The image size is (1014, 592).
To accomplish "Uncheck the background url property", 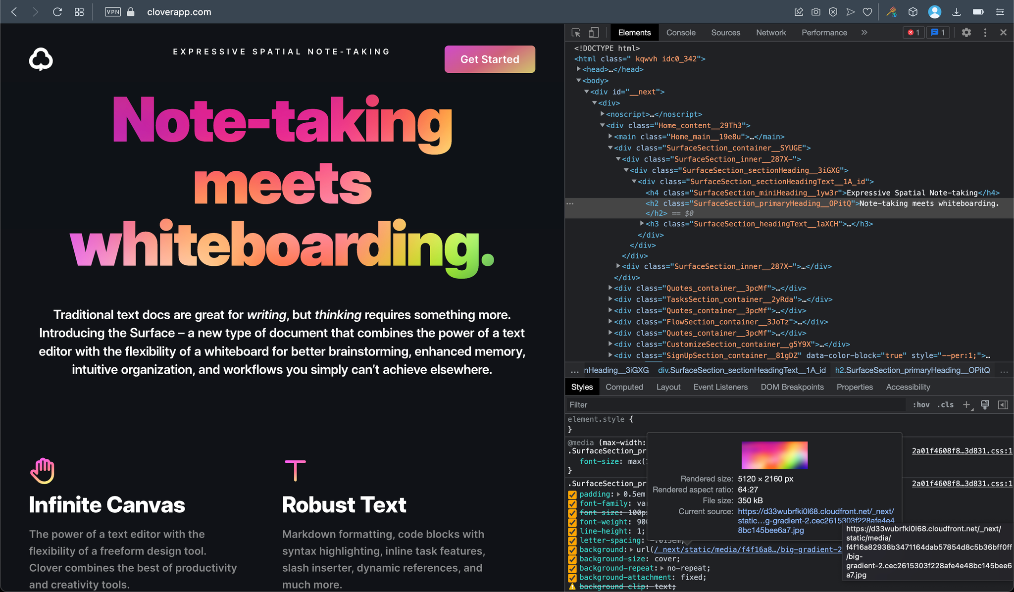I will (x=572, y=550).
